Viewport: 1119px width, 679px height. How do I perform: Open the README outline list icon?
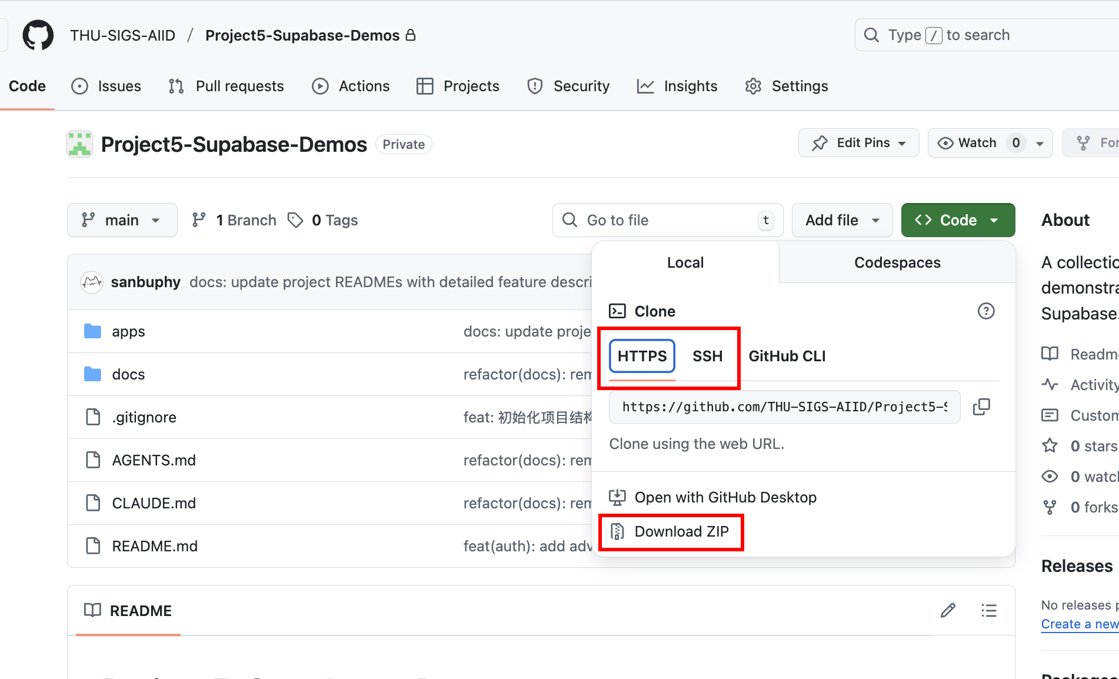pos(989,611)
